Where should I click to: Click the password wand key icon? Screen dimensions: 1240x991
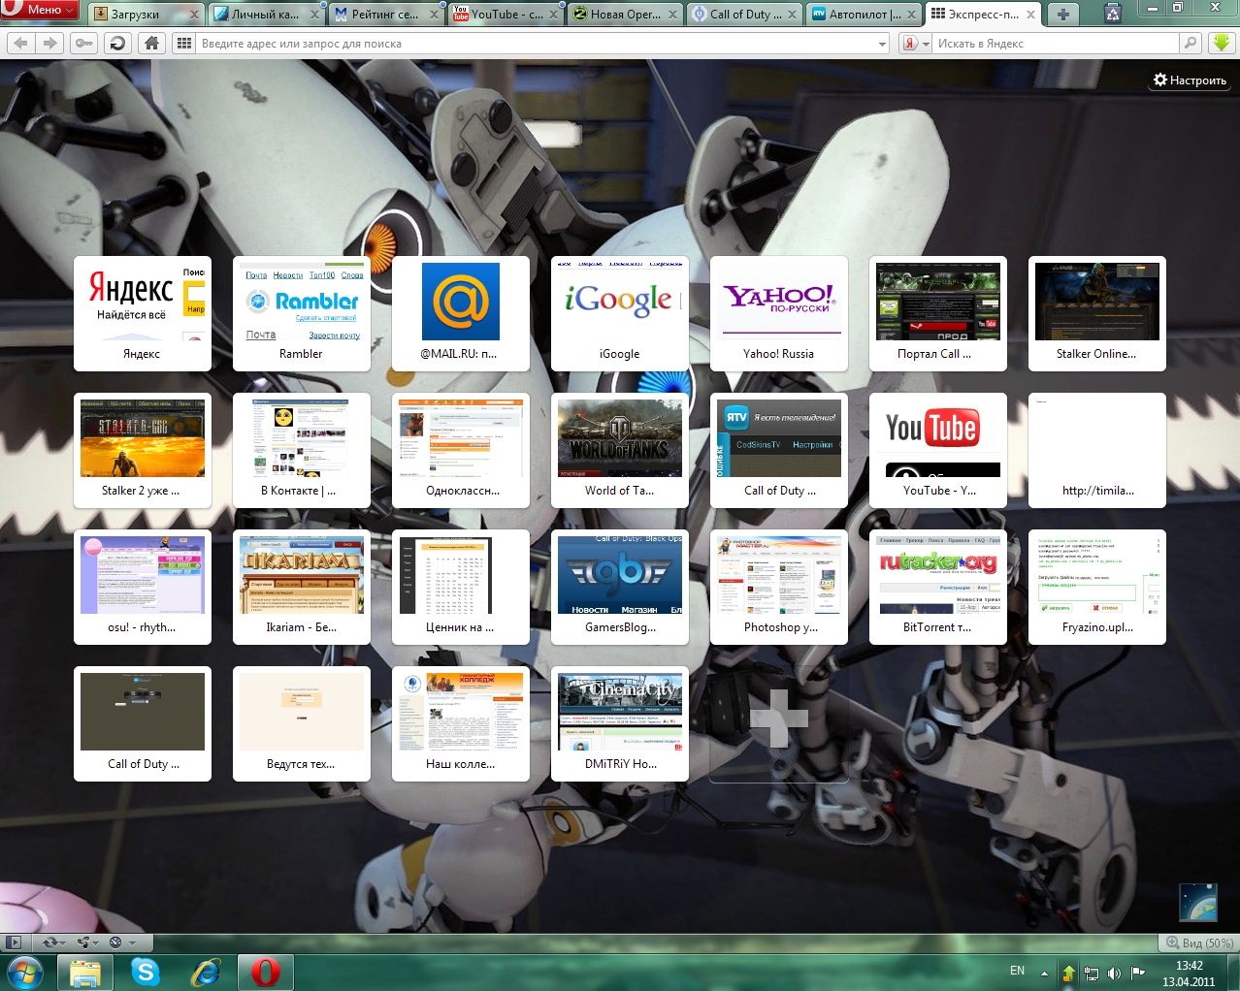[x=84, y=43]
